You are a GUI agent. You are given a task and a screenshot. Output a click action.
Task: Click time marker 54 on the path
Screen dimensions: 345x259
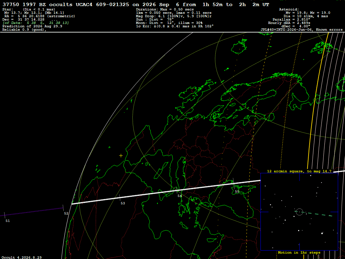pyautogui.click(x=180, y=196)
